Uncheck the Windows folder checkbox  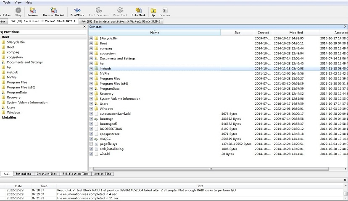point(91,109)
